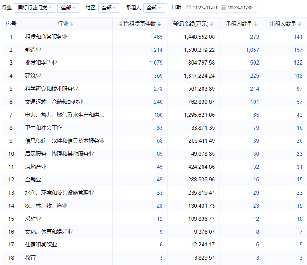Open event count 278 link
Screen dimensions: 307x265
(158, 89)
